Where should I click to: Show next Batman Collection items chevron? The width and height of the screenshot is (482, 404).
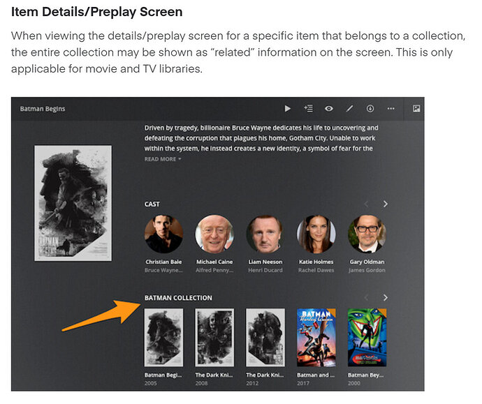pos(386,298)
